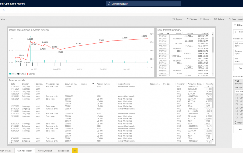Click the Daily forecast summary scroll-down arrow
Viewport: 243px width, 153px height.
[x=213, y=74]
